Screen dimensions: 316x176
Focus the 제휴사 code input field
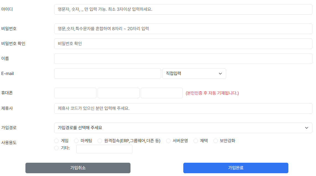pos(183,108)
